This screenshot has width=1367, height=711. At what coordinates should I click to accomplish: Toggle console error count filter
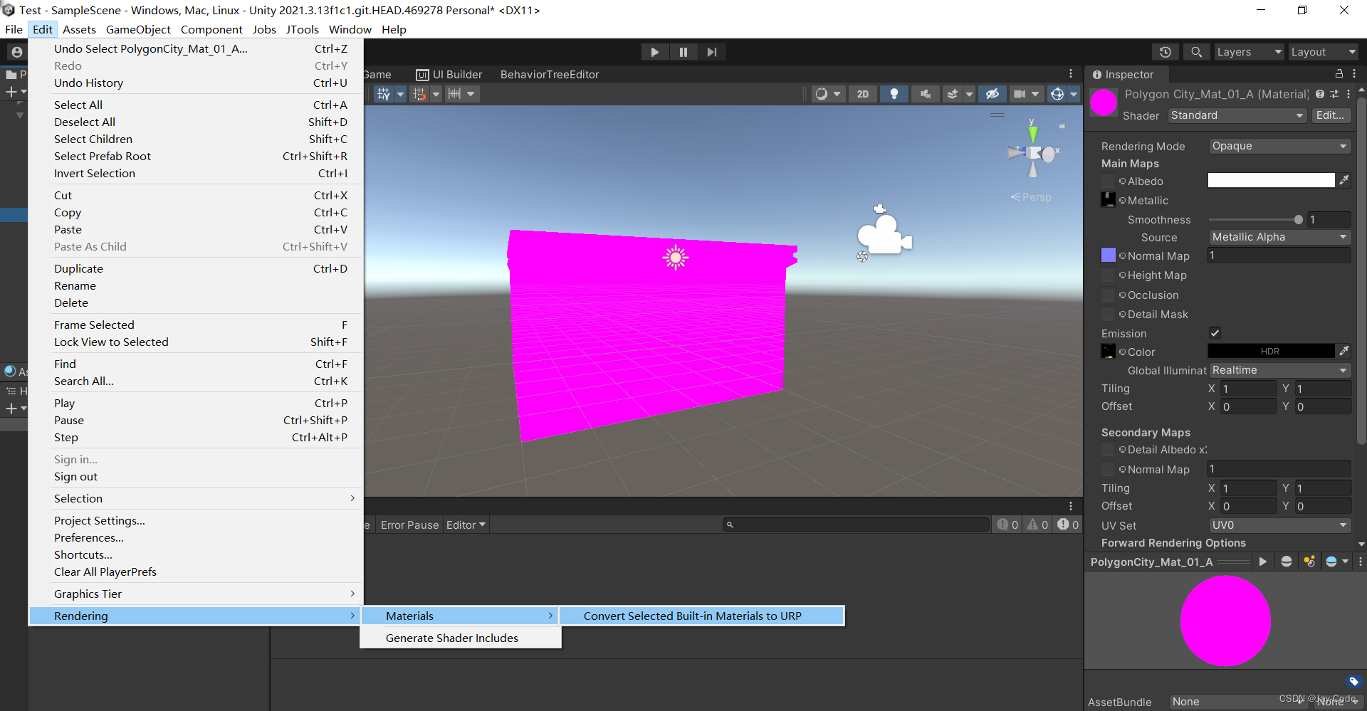(1068, 525)
